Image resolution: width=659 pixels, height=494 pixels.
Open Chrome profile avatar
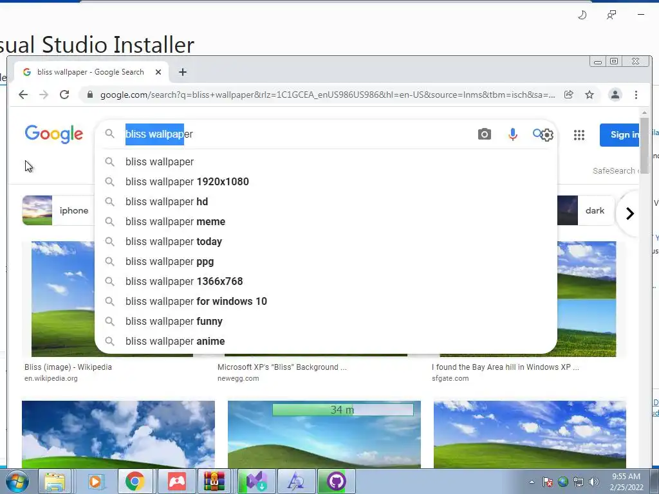point(615,95)
